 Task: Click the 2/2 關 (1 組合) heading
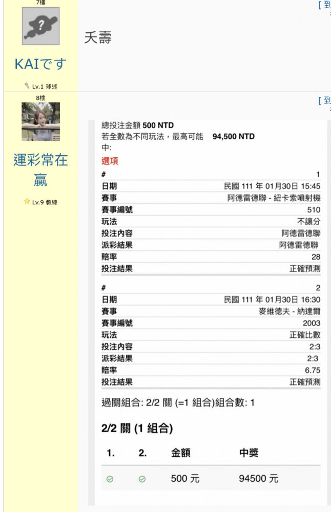pyautogui.click(x=137, y=429)
